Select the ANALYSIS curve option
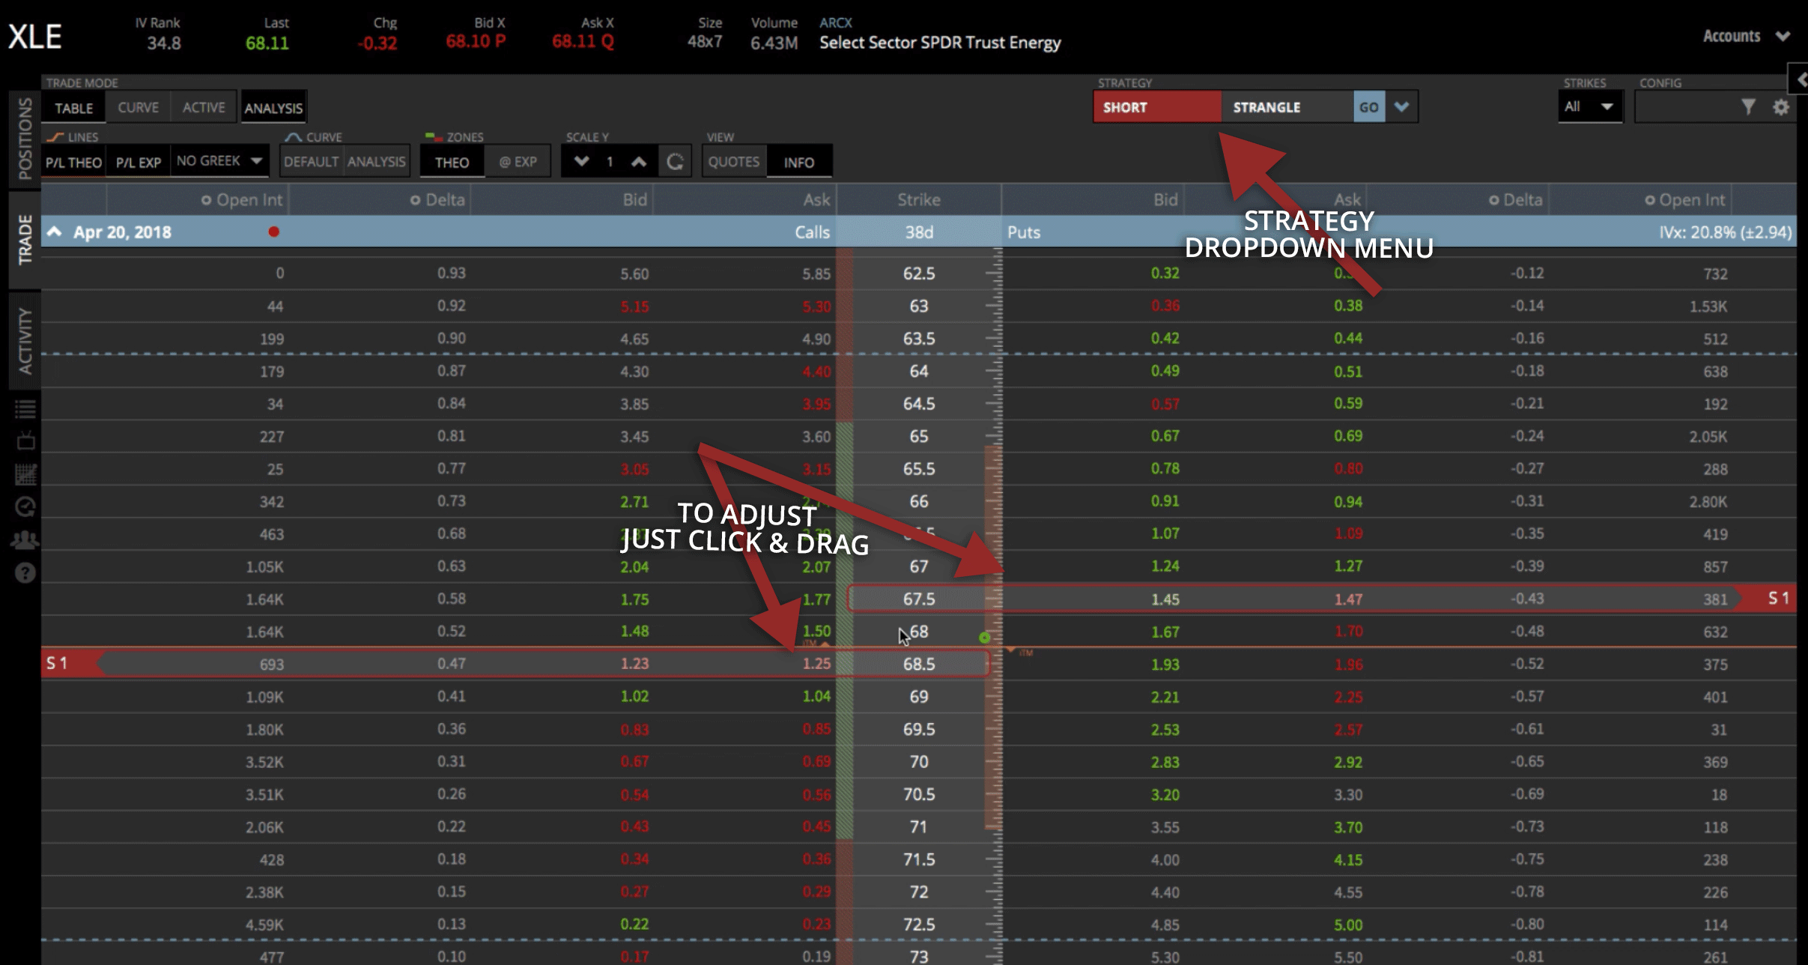Viewport: 1808px width, 965px height. 376,162
